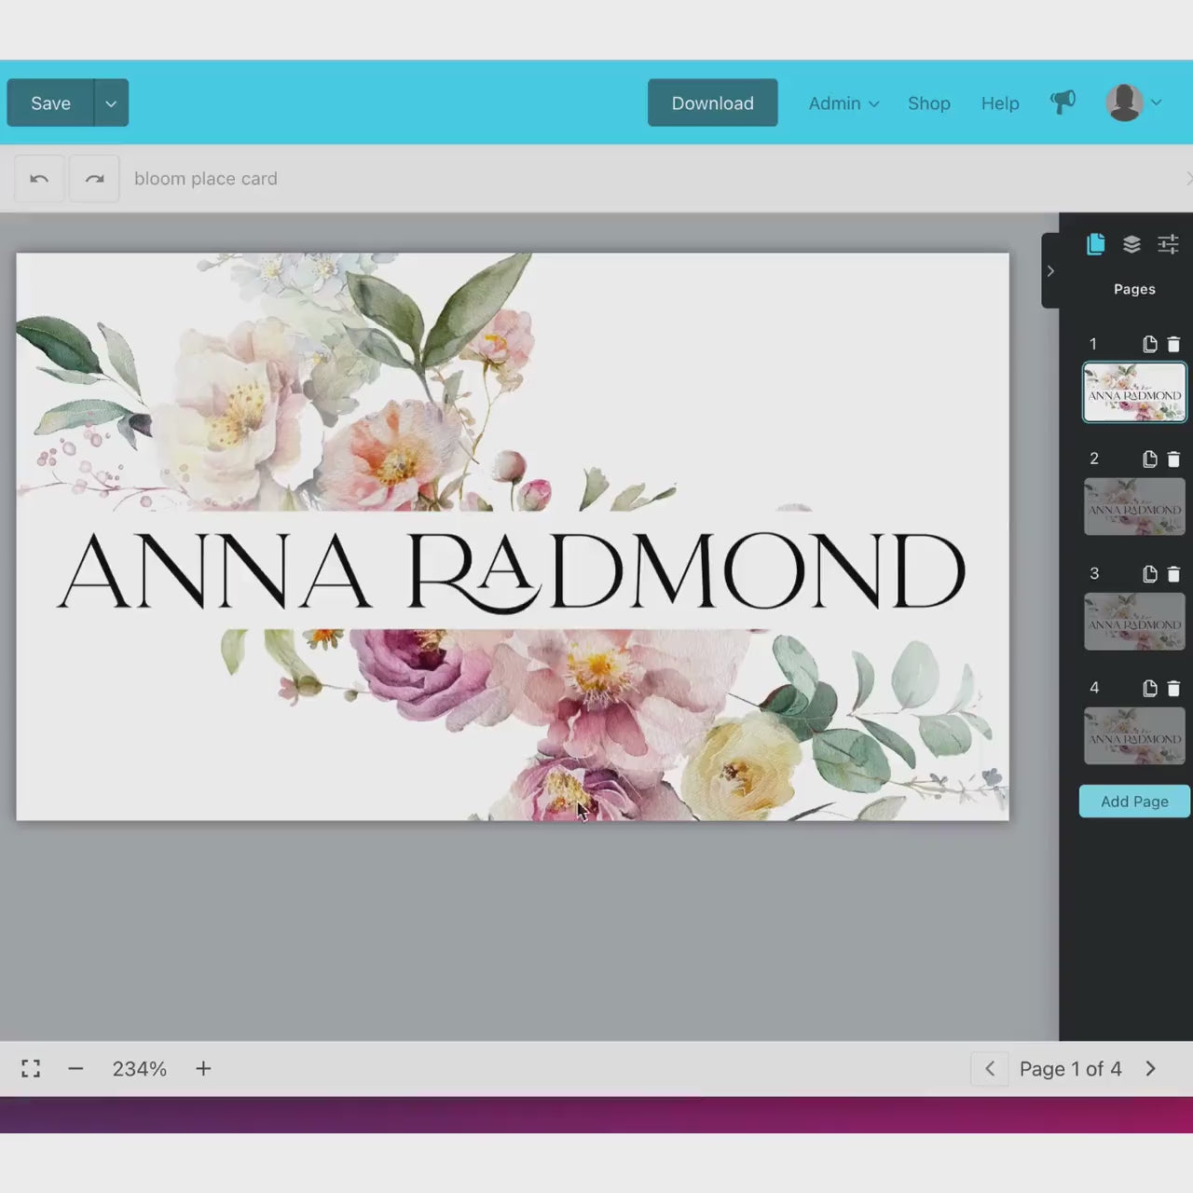Open the Admin dropdown menu
This screenshot has width=1193, height=1193.
point(843,103)
